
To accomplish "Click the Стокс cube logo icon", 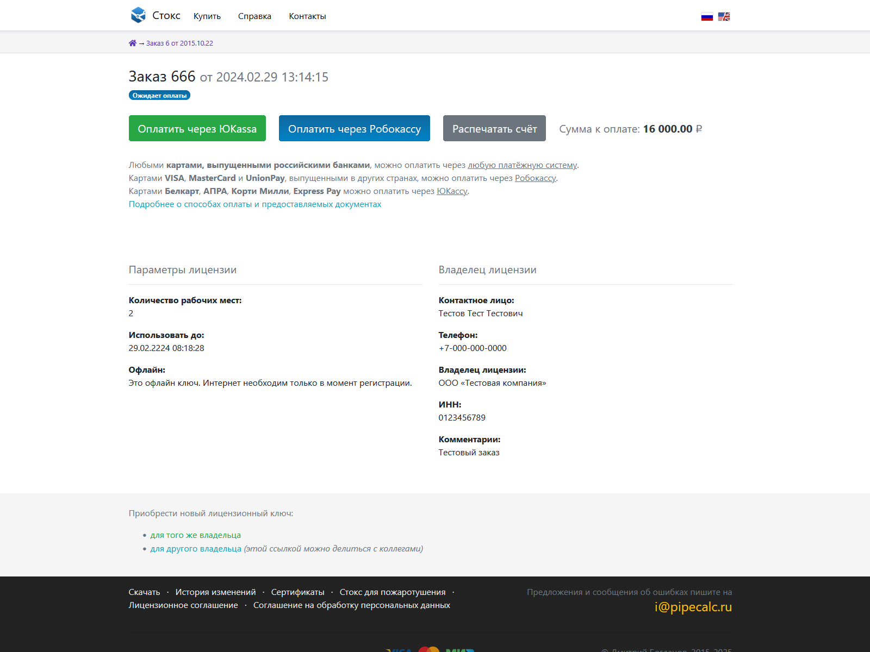I will (x=138, y=15).
